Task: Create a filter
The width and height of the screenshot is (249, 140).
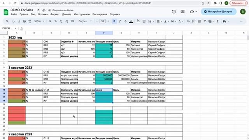Action: pos(205,21)
